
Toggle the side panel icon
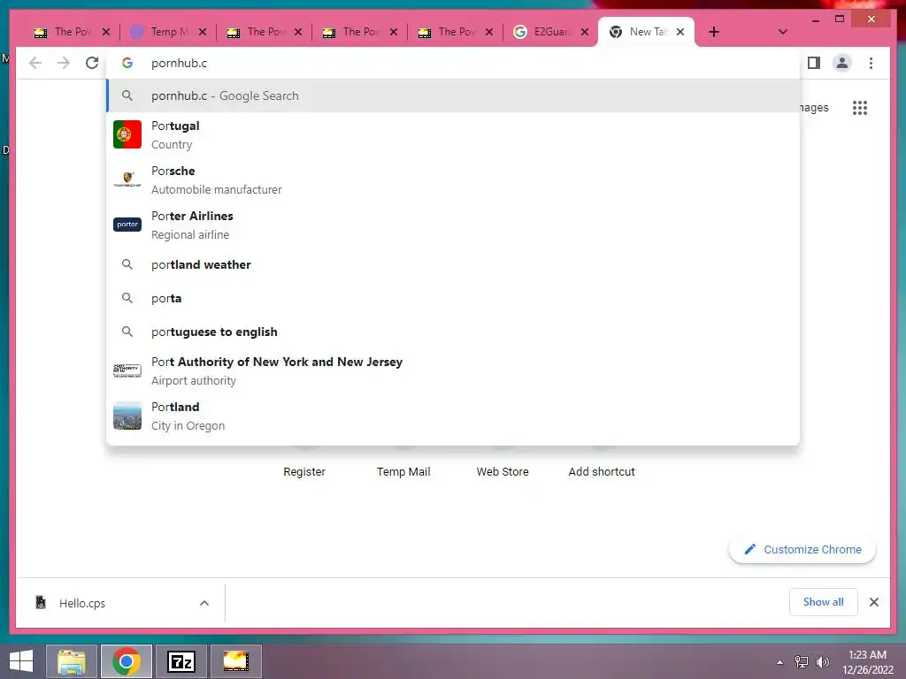tap(814, 63)
